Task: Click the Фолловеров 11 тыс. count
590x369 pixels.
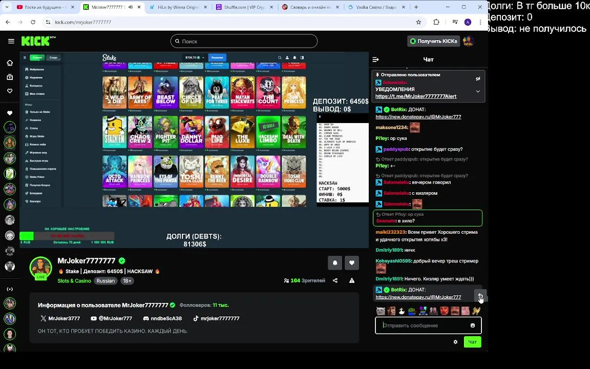Action: (204, 305)
